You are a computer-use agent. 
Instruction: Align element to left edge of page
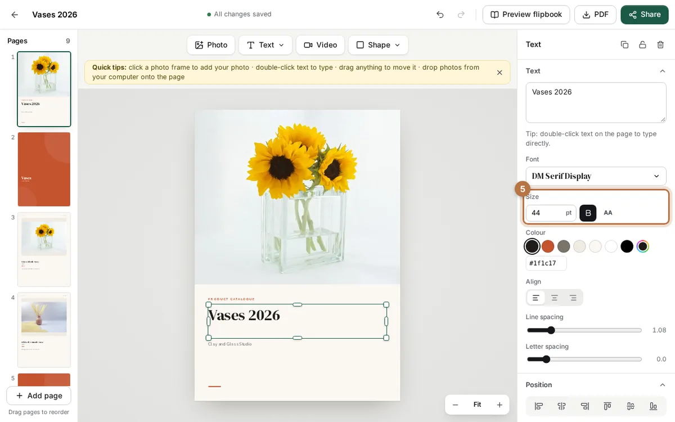539,406
